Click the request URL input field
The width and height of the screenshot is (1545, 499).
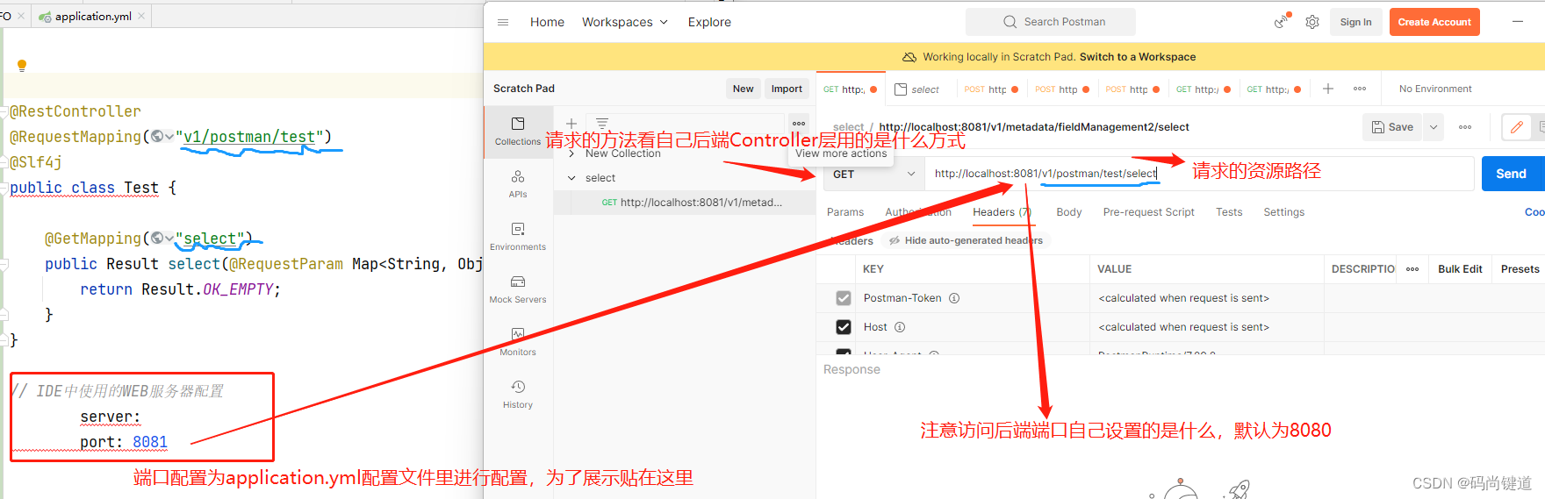tap(1199, 174)
